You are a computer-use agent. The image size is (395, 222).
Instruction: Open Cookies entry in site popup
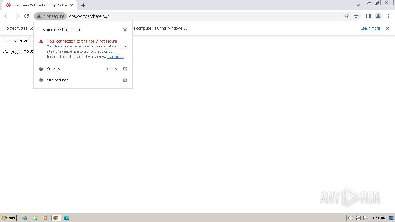83,69
